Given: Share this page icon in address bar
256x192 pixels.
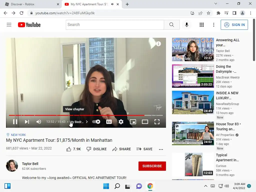Looking at the screenshot, I should click(200, 13).
